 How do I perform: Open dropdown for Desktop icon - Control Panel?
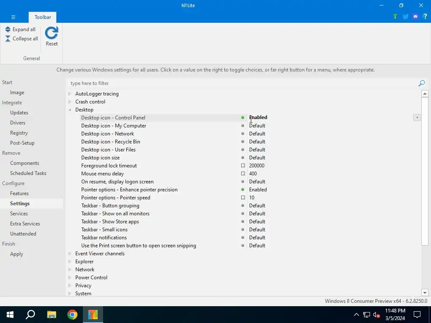click(417, 118)
